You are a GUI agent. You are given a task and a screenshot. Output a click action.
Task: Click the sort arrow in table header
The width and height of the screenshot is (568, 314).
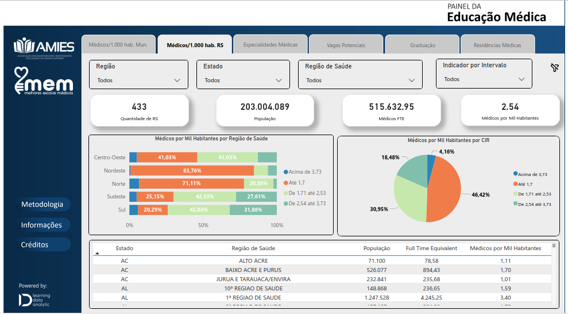(x=97, y=252)
